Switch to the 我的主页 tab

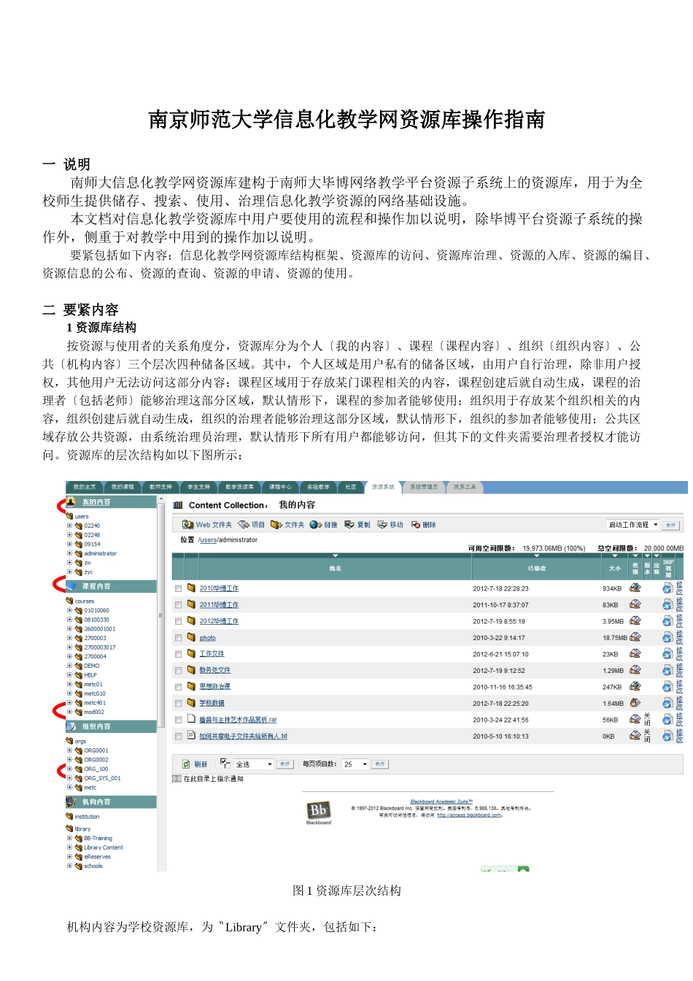(85, 487)
